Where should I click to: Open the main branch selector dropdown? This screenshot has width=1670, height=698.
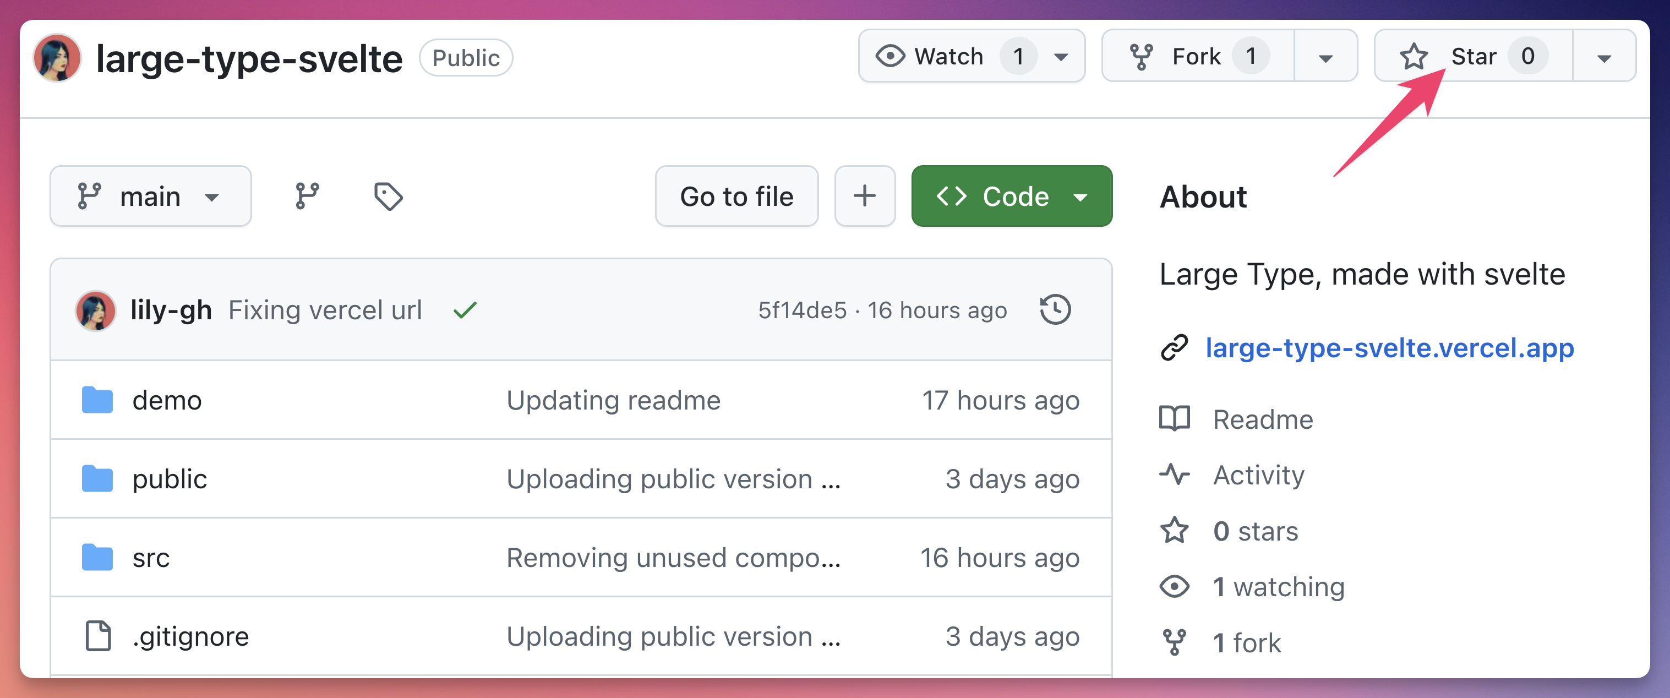150,196
